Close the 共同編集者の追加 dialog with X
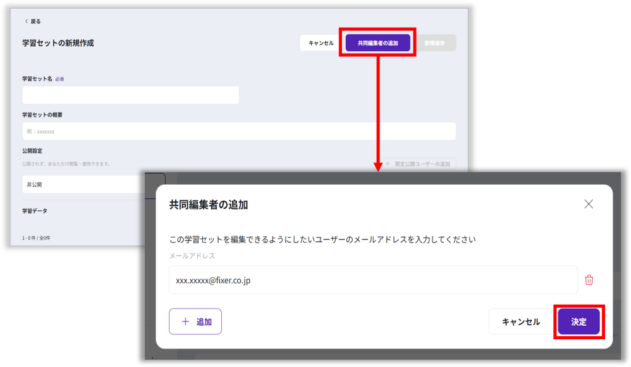The height and width of the screenshot is (367, 631). coord(588,204)
